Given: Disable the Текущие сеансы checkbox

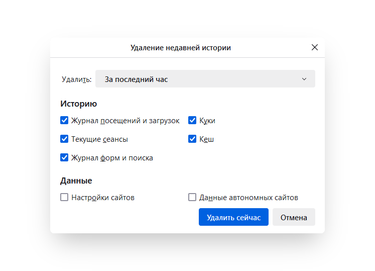Looking at the screenshot, I should coord(64,139).
